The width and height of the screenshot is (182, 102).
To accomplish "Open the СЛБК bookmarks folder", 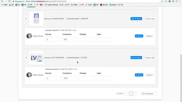I will point(74,5).
